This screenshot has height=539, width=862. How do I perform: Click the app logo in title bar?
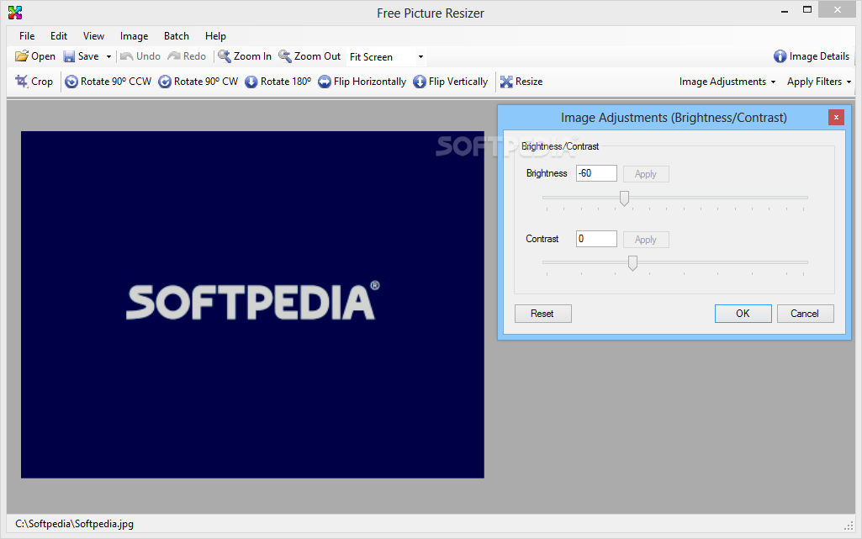tap(15, 13)
